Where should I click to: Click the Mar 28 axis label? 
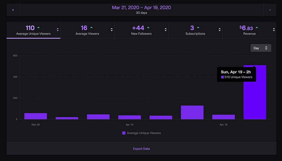(36, 124)
